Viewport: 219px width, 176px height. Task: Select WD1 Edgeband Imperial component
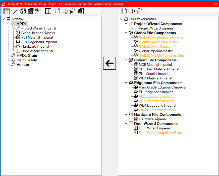(x=157, y=105)
